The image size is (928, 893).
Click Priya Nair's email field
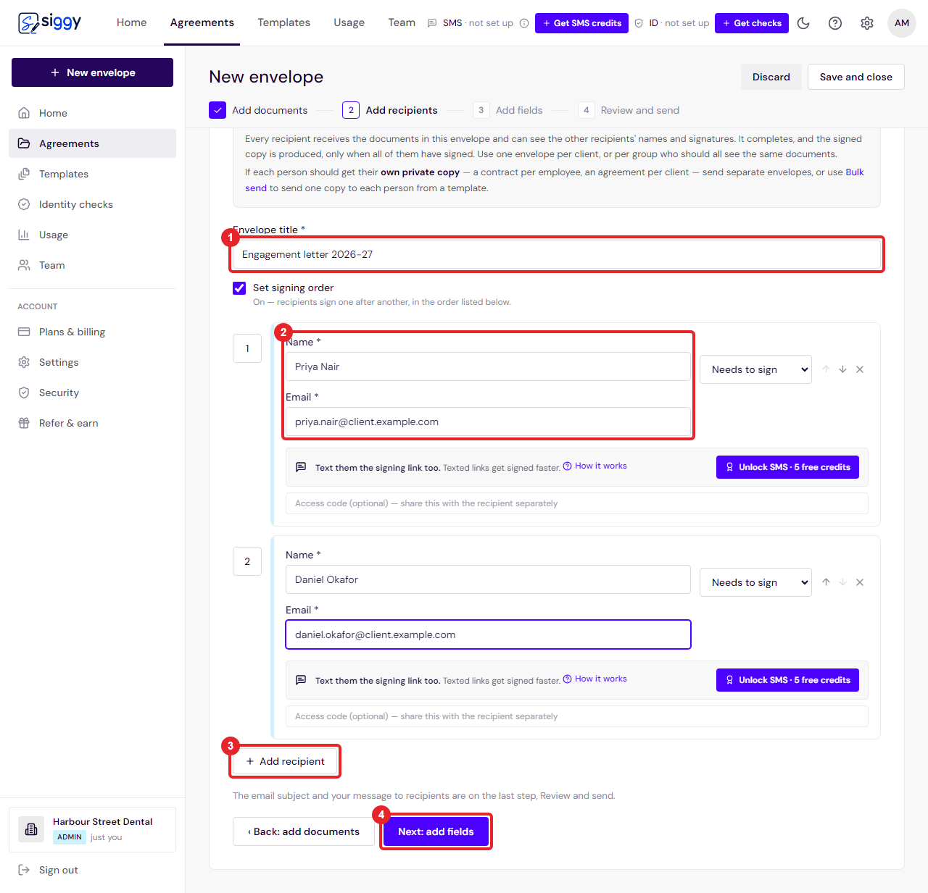pyautogui.click(x=488, y=422)
